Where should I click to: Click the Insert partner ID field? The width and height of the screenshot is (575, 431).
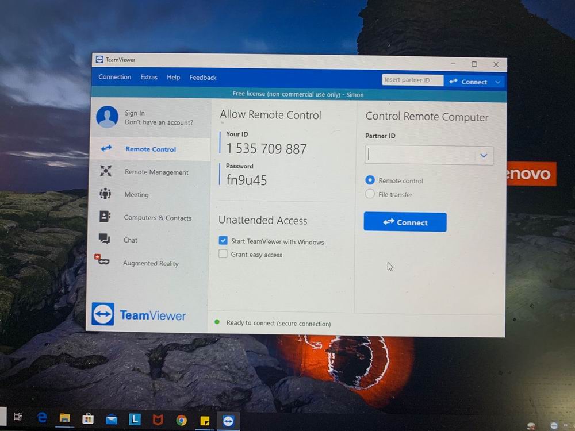click(412, 80)
